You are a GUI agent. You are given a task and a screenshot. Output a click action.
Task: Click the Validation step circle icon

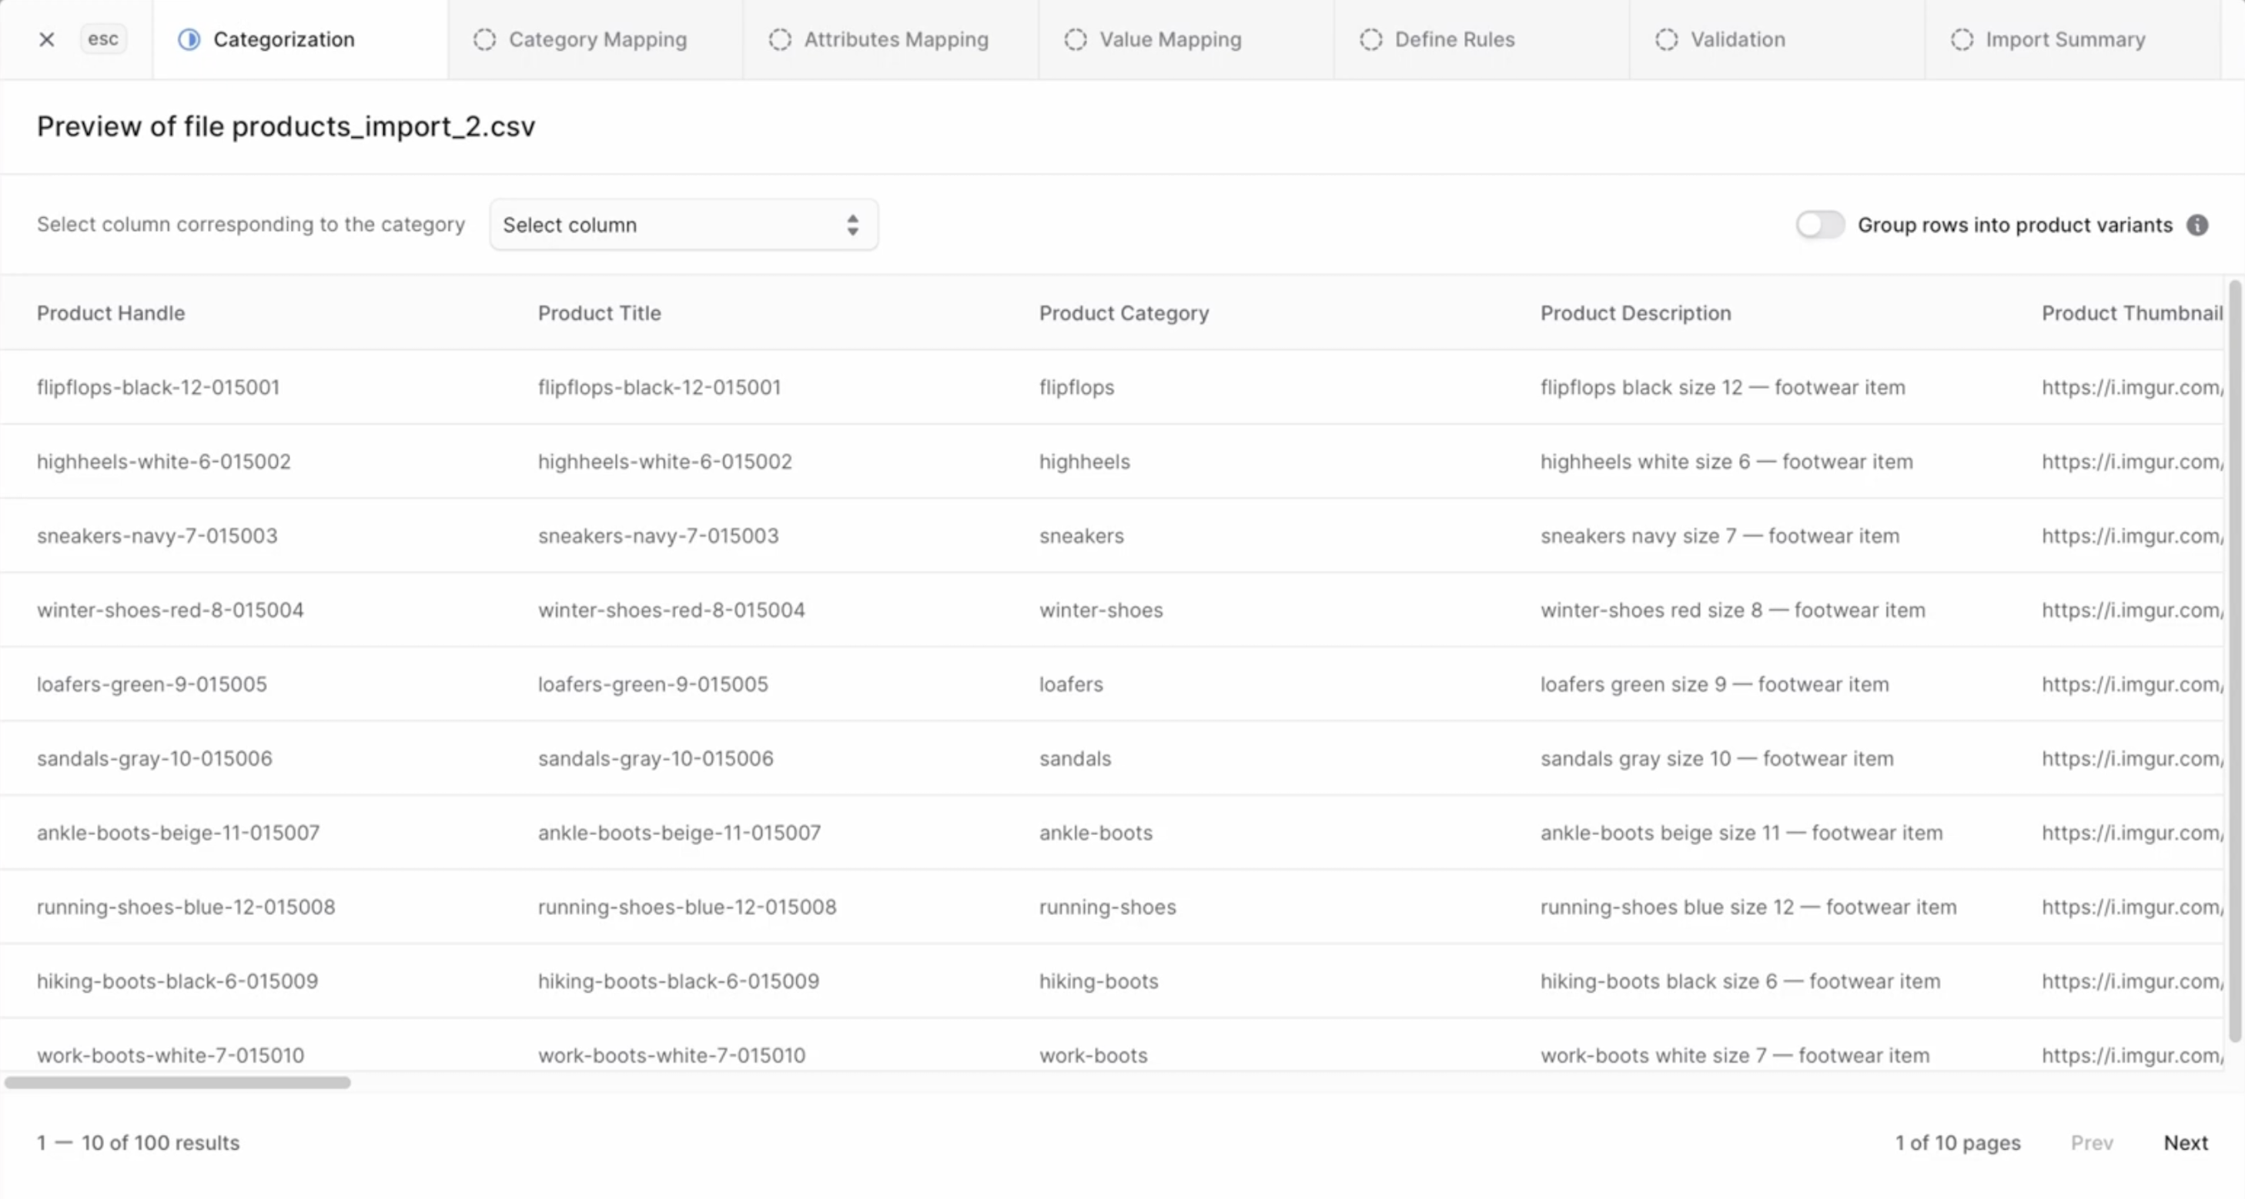click(1666, 39)
